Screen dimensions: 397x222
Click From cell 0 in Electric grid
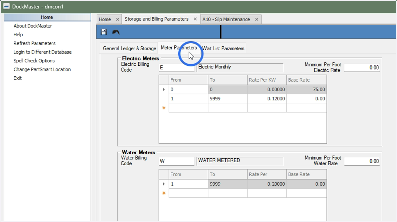pyautogui.click(x=188, y=90)
